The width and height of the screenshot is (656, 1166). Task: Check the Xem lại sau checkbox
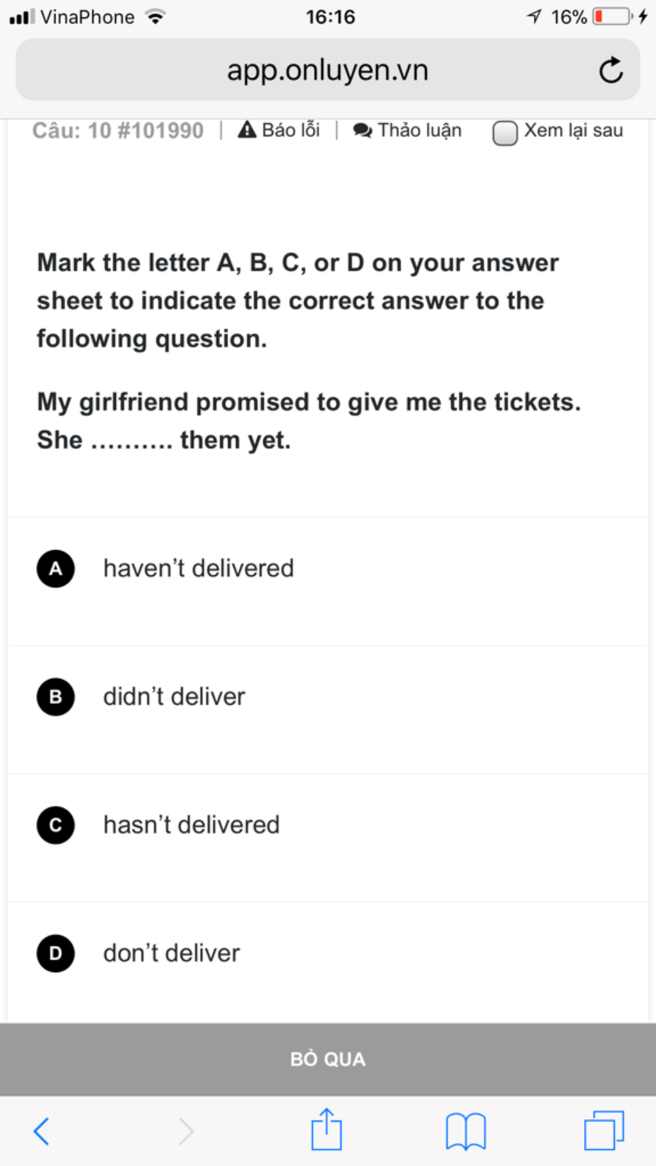click(505, 133)
